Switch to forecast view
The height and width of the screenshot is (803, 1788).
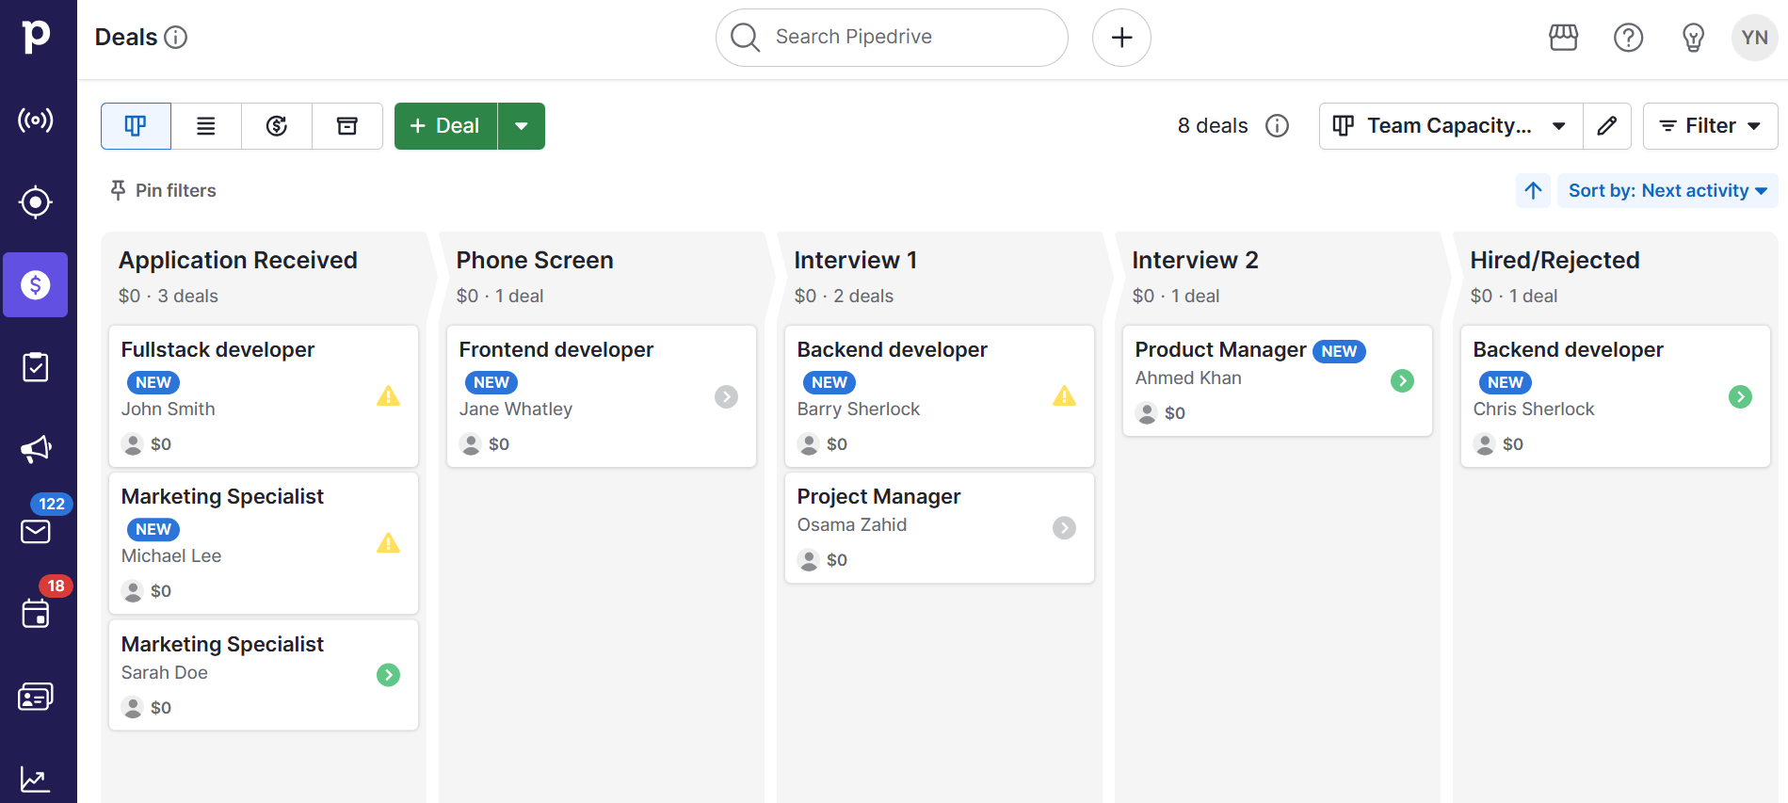click(x=277, y=126)
